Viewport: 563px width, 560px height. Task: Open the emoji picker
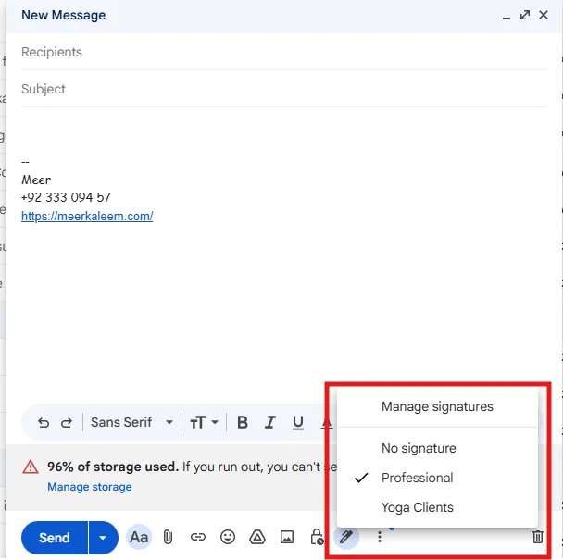[227, 537]
